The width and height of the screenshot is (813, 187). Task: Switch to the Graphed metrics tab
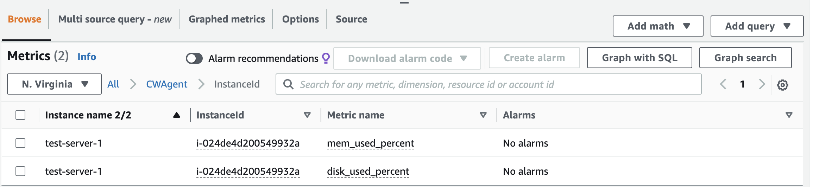(227, 19)
